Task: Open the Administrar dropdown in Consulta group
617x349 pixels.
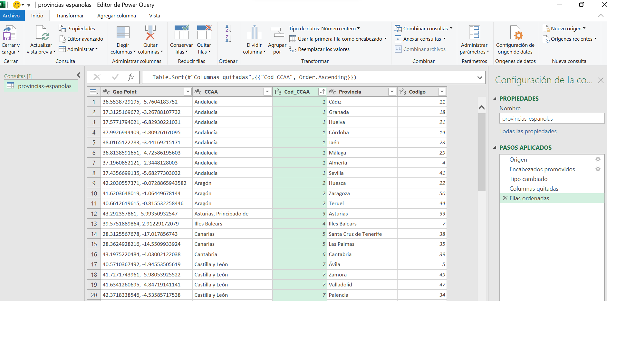Action: point(78,49)
